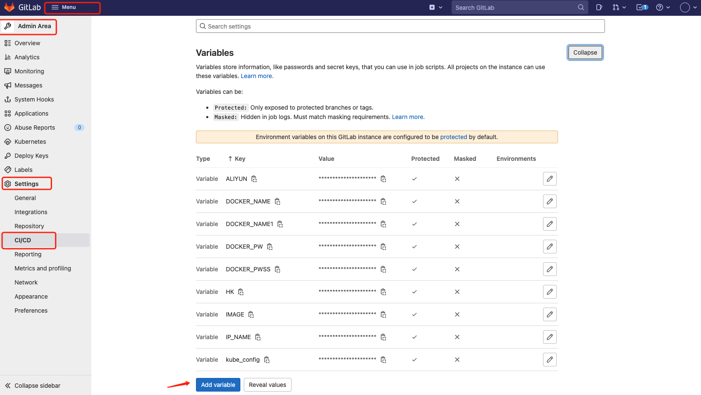This screenshot has height=395, width=701.
Task: Click the search magnifier icon in top bar
Action: 581,7
